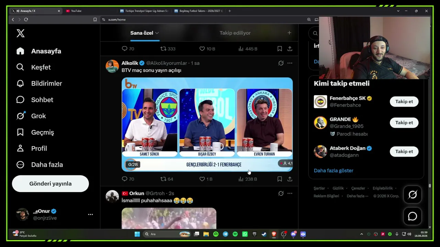The width and height of the screenshot is (440, 247).
Task: Go back in the browser
Action: 13,20
